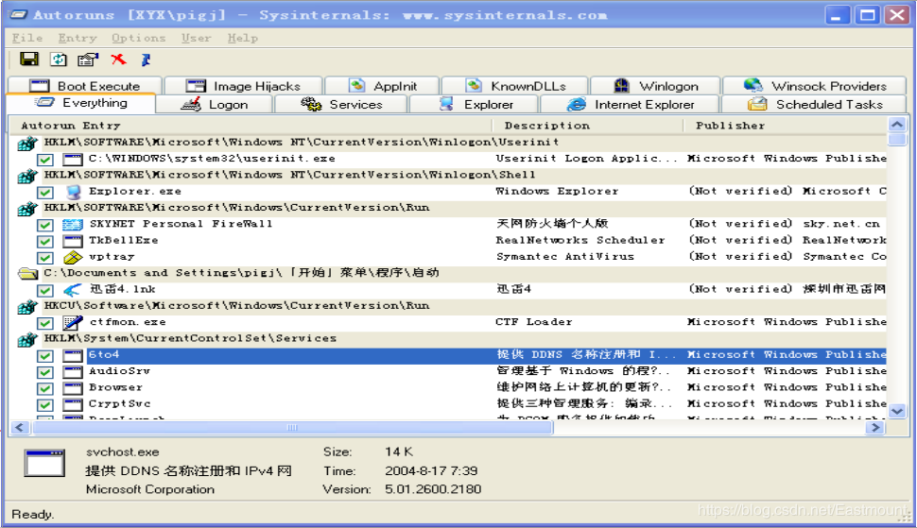This screenshot has height=528, width=917.
Task: Disable SKYNET Personal FireWall checkbox
Action: coord(45,225)
